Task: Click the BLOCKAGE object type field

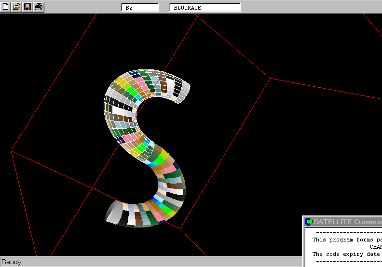Action: click(205, 7)
